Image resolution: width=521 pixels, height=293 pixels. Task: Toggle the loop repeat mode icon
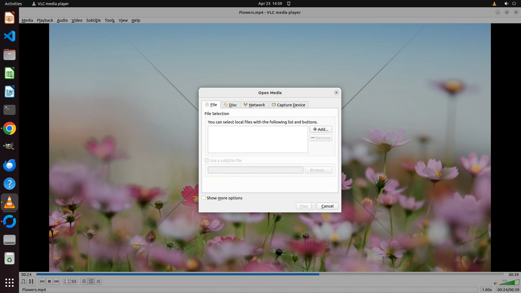coord(91,281)
